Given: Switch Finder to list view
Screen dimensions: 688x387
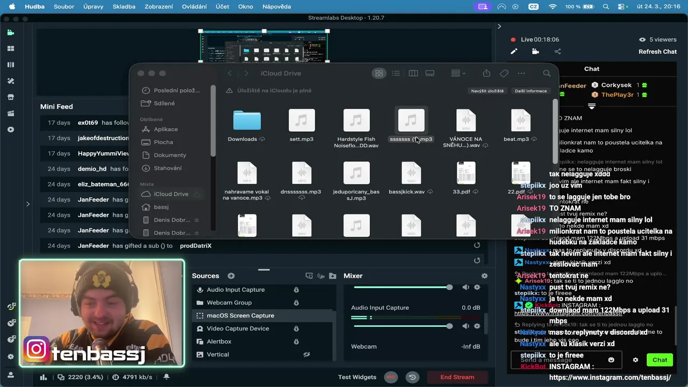Looking at the screenshot, I should click(396, 73).
